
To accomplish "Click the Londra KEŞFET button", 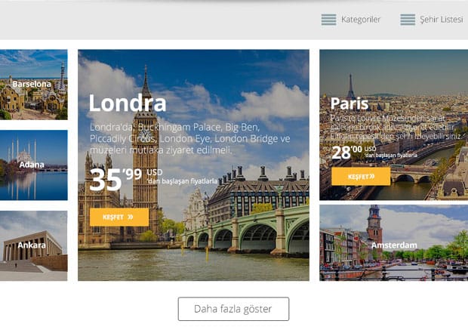I will coord(119,217).
